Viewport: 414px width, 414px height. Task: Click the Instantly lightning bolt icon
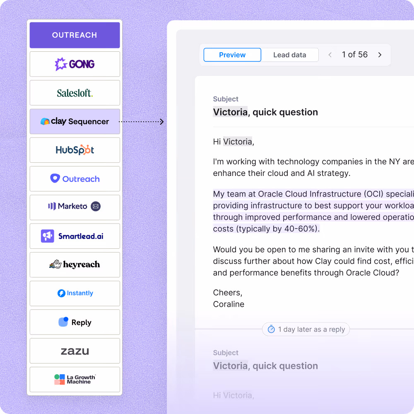(61, 294)
